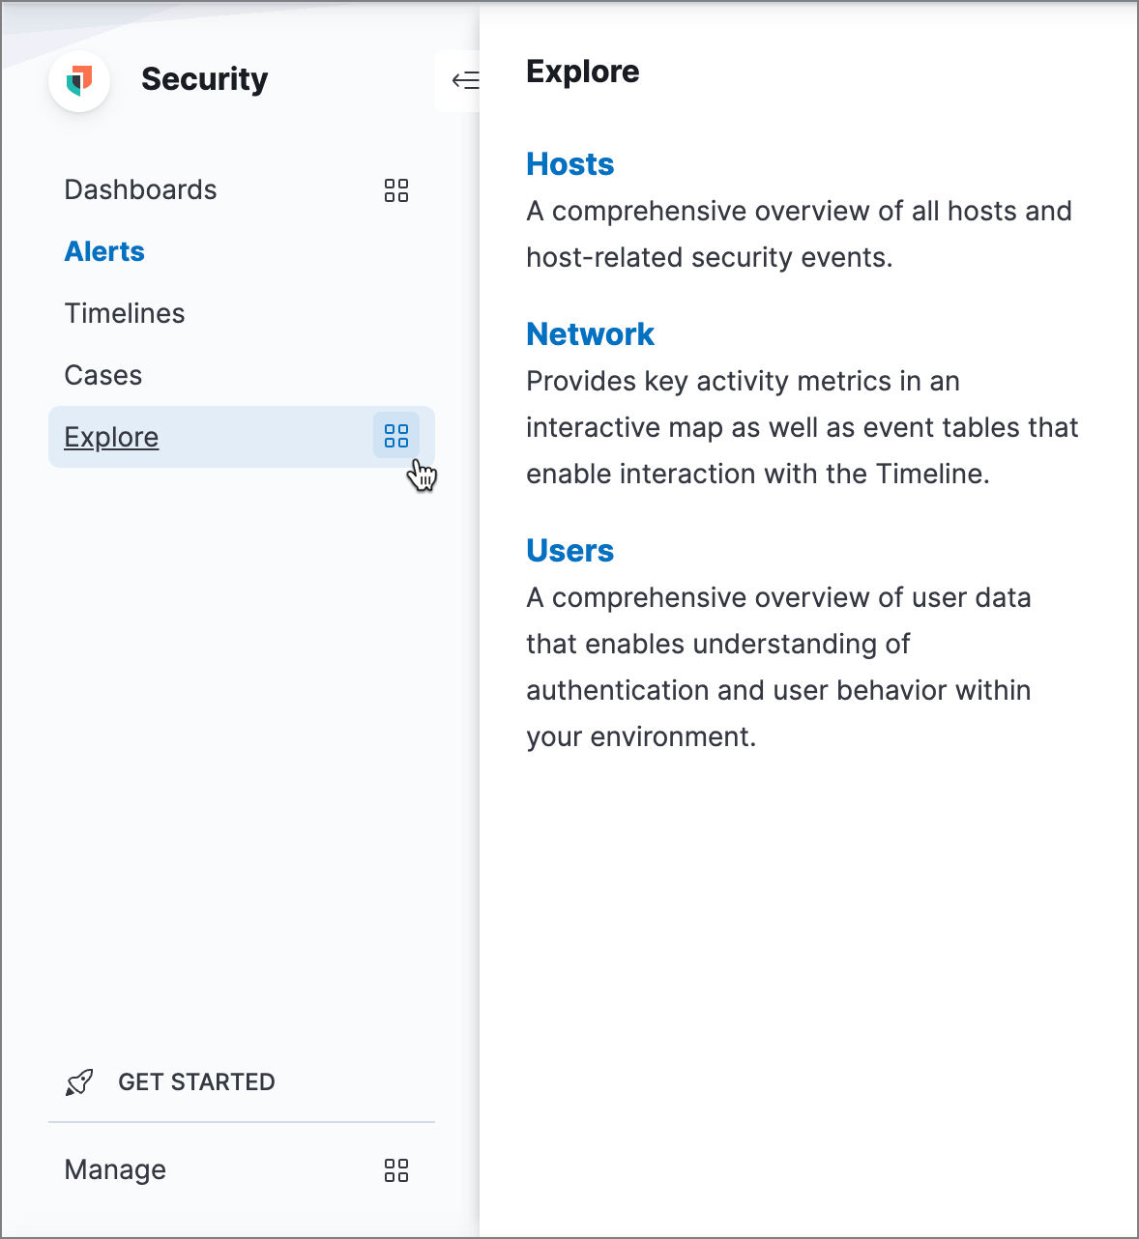
Task: Open the Hosts overview page
Action: 569,164
